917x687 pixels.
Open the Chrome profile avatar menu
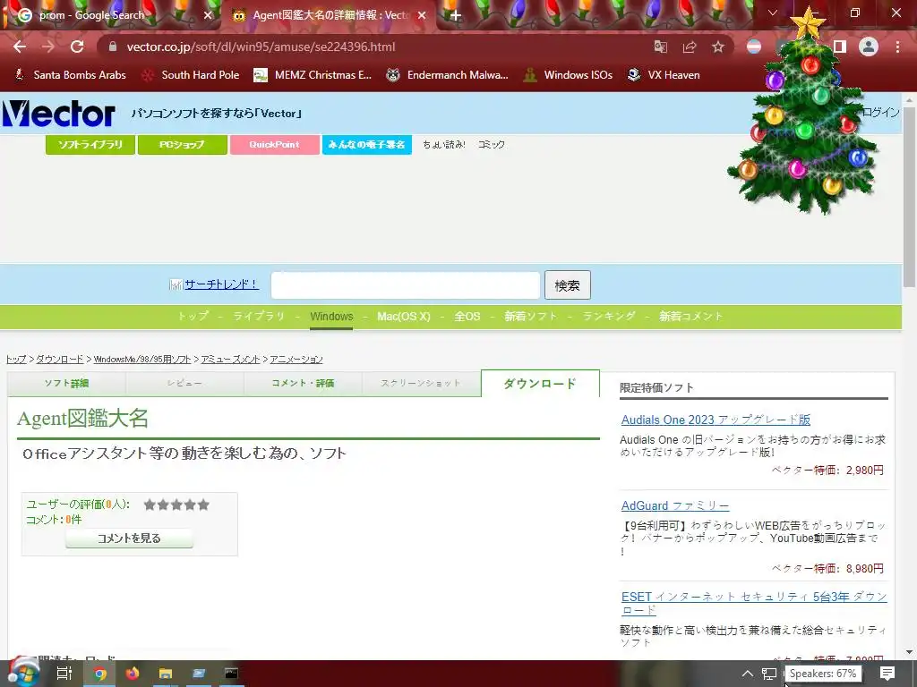tap(869, 47)
